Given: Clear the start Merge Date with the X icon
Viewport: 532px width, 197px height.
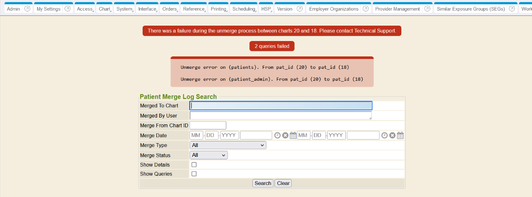Looking at the screenshot, I should pyautogui.click(x=285, y=135).
